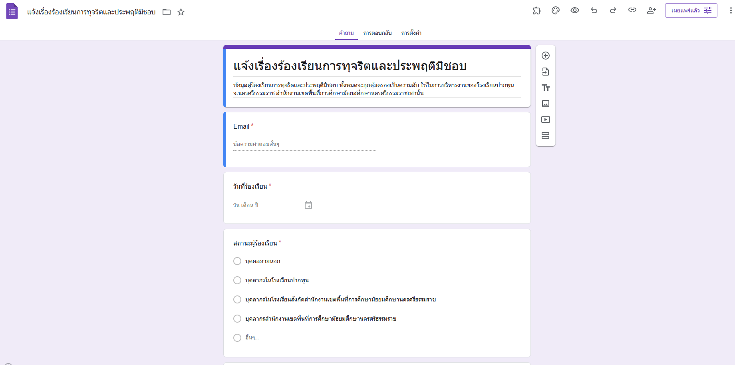The width and height of the screenshot is (735, 365).
Task: Preview the form with eye icon
Action: pyautogui.click(x=575, y=11)
